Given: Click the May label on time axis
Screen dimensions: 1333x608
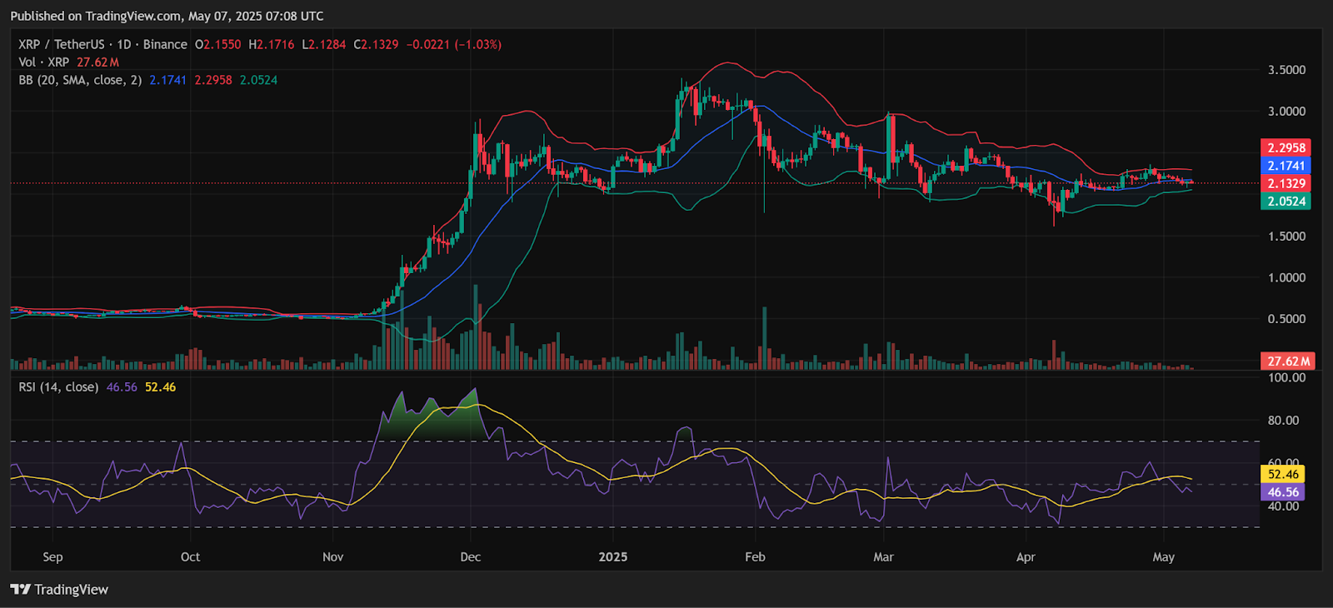Looking at the screenshot, I should point(1164,556).
